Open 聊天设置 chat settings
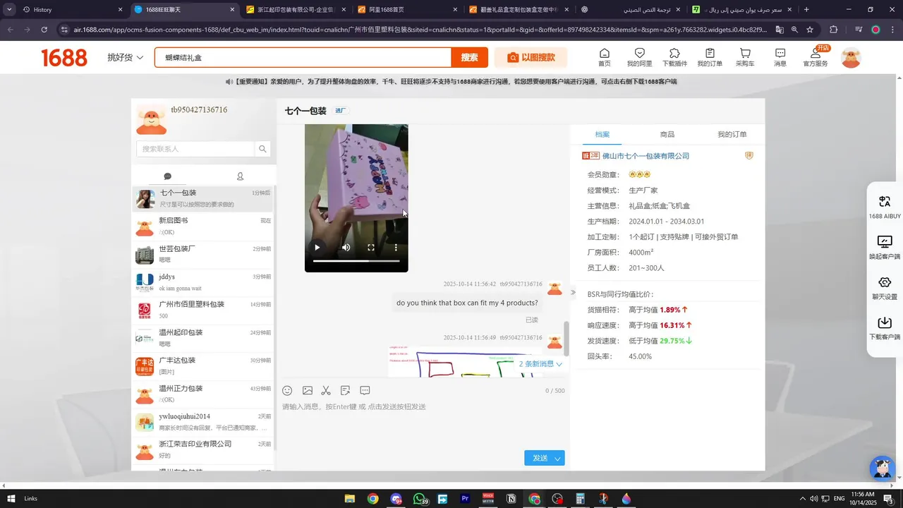 pyautogui.click(x=885, y=288)
